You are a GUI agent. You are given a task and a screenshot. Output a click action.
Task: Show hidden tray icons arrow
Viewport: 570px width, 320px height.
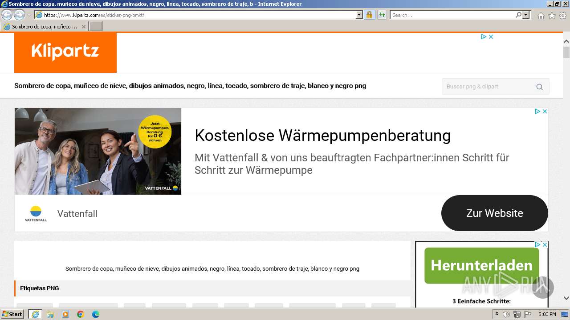point(497,314)
